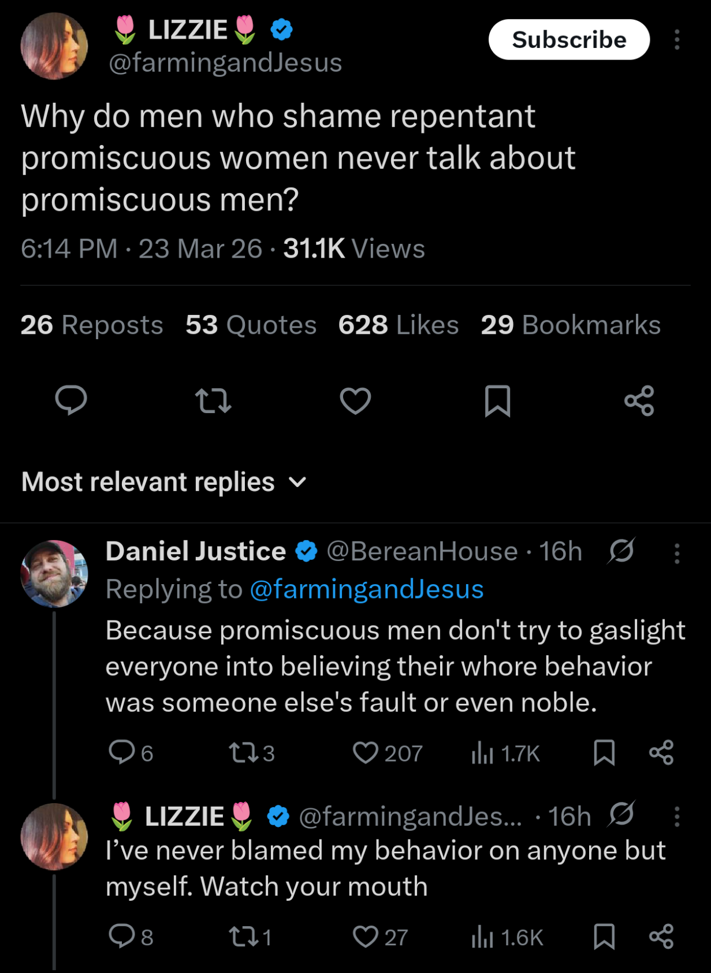Viewport: 711px width, 973px height.
Task: Bookmark the main tweet
Action: [497, 400]
